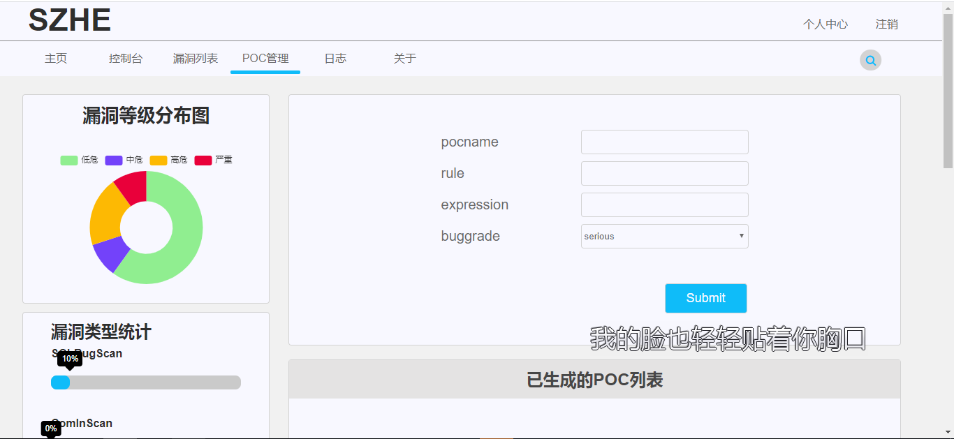Screen dimensions: 954x439
Task: Click inside the pocname input field
Action: click(x=664, y=142)
